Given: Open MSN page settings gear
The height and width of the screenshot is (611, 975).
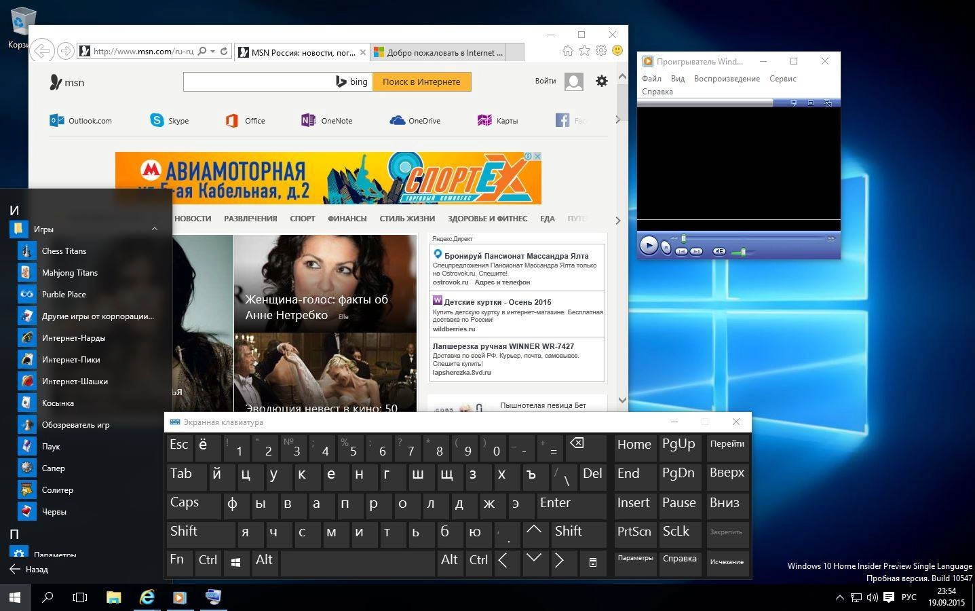Looking at the screenshot, I should tap(601, 81).
